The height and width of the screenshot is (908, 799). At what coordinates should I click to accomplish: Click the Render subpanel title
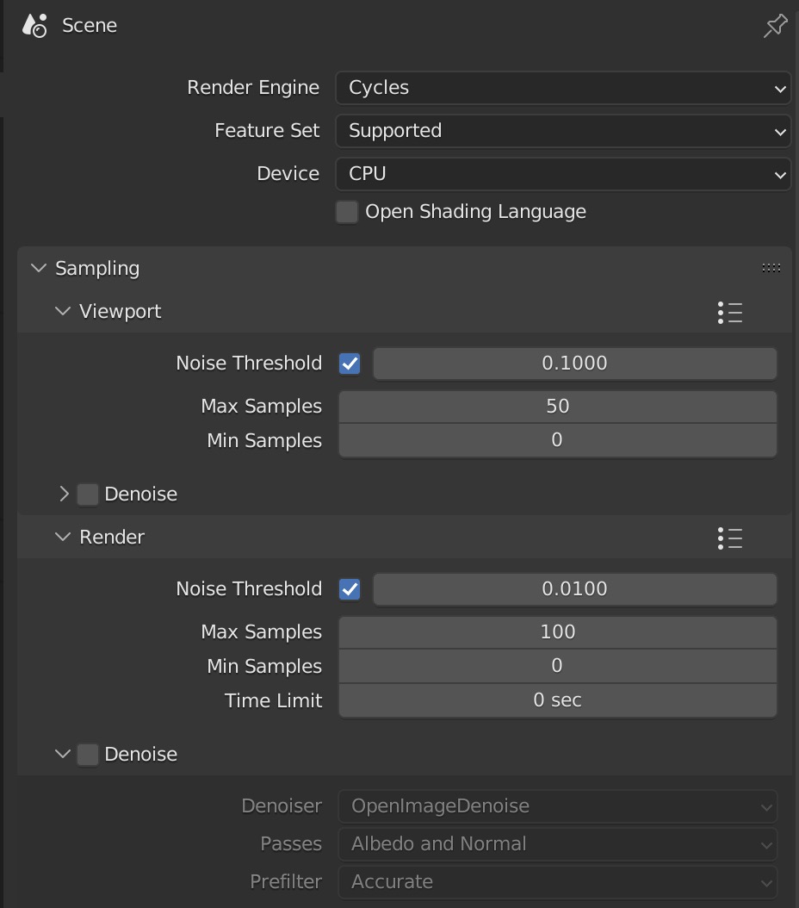click(x=112, y=538)
